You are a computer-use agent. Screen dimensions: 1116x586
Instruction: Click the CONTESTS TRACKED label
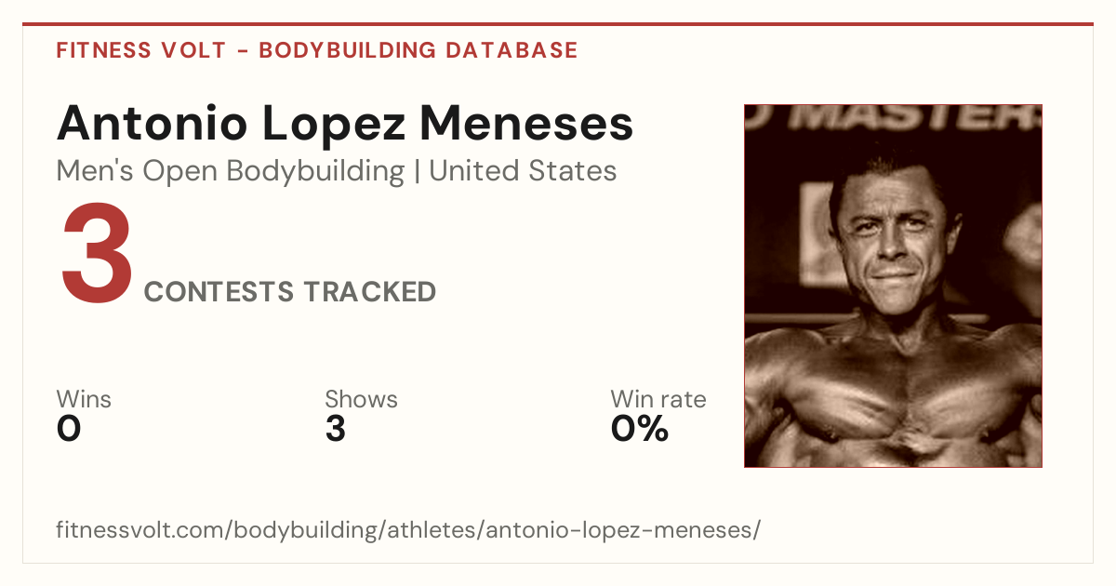coord(290,292)
